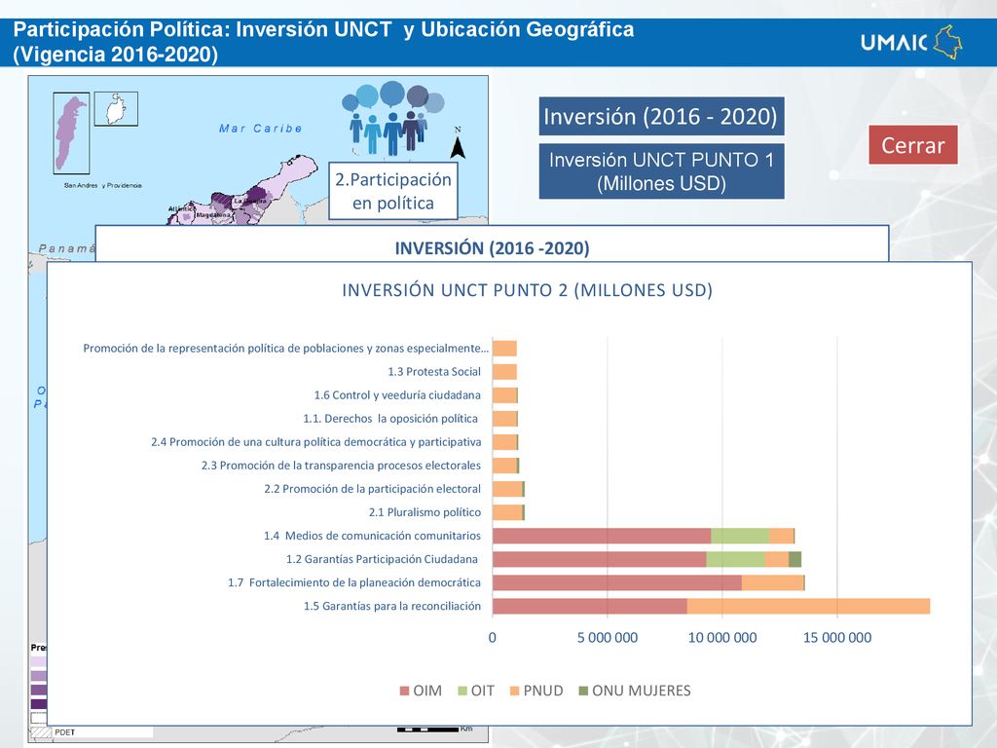Image resolution: width=997 pixels, height=748 pixels.
Task: Select the PNUD segment of bar 1.7
Action: point(772,582)
